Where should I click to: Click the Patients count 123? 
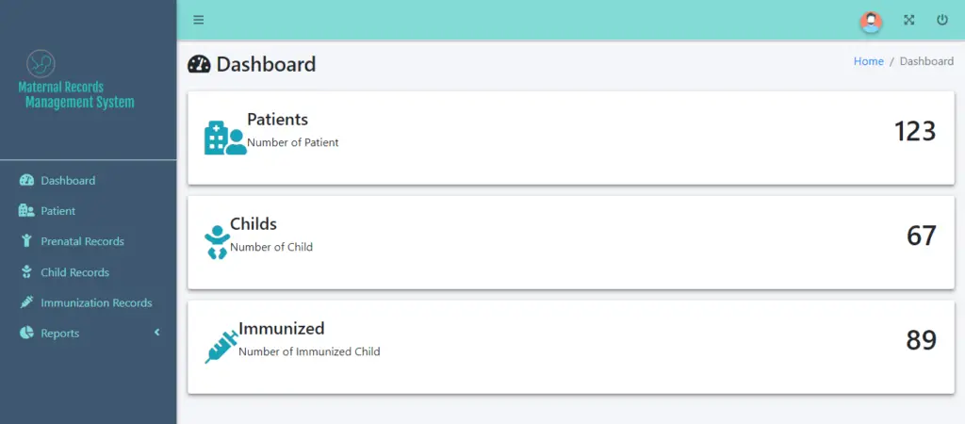(x=914, y=131)
